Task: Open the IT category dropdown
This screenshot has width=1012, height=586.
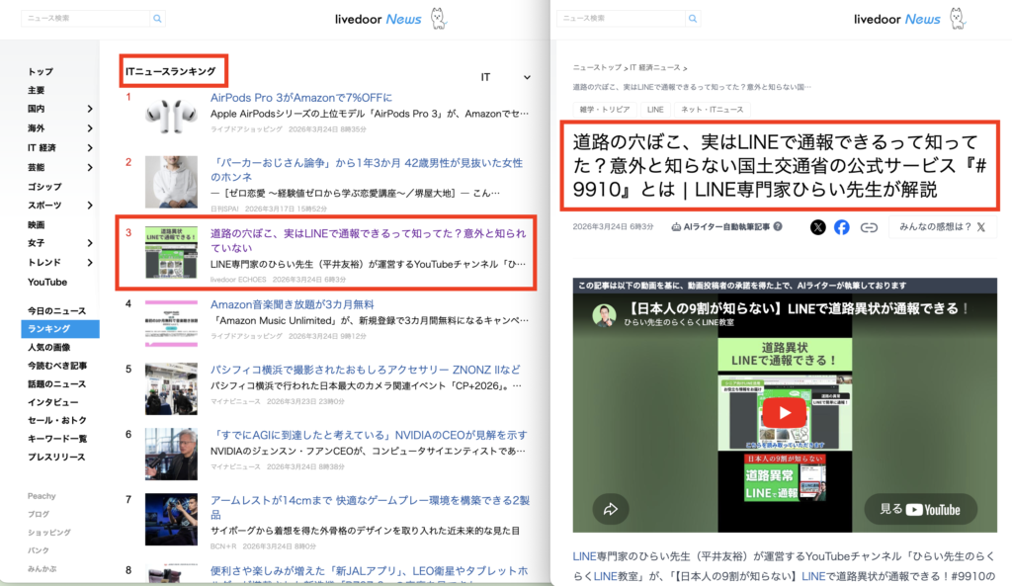Action: click(505, 77)
